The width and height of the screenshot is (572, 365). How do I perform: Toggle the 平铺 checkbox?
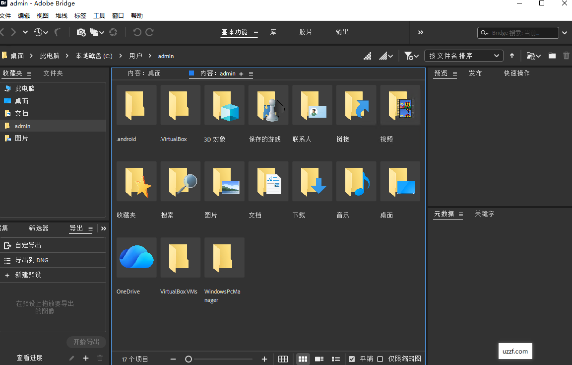coord(352,359)
